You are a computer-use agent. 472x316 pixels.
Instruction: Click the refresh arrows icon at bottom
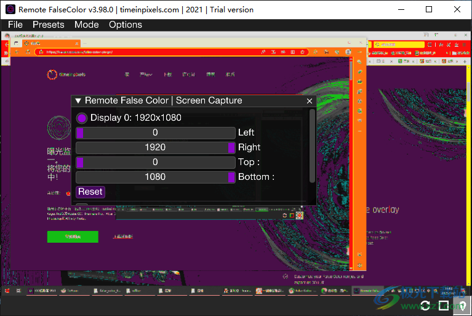(425, 306)
